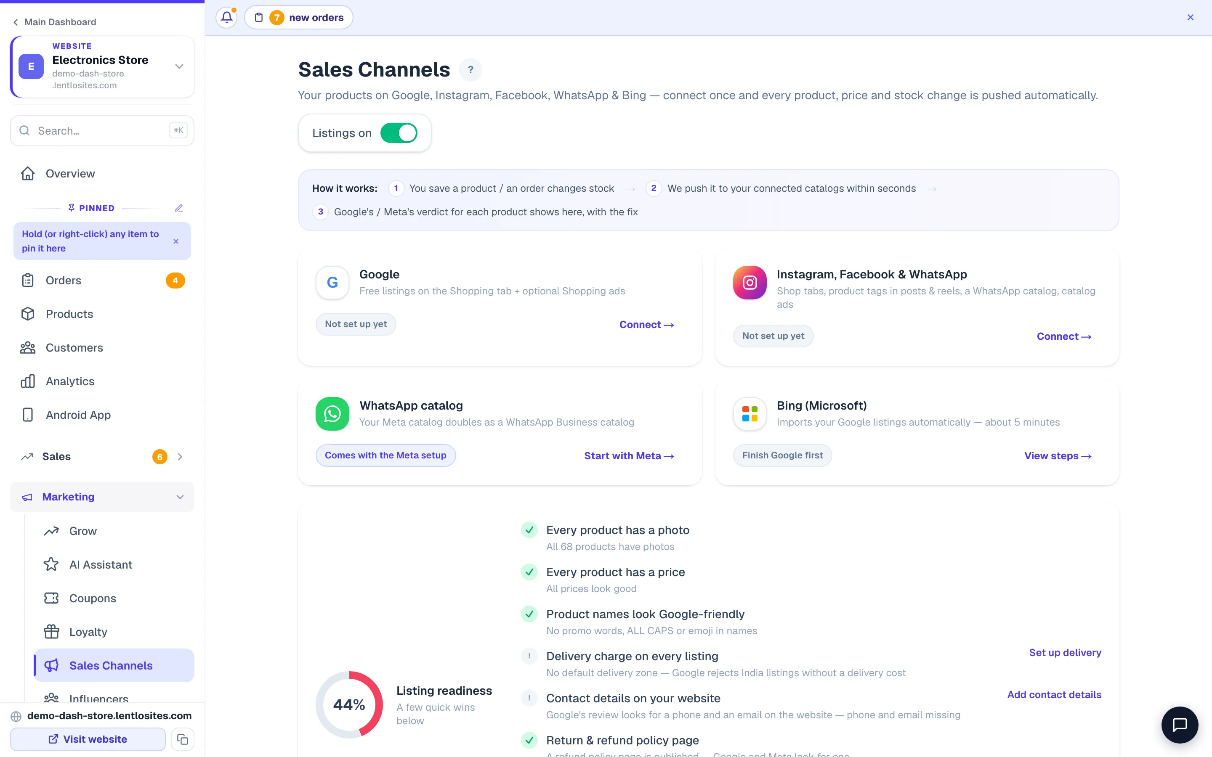Click Start with Meta link
Image resolution: width=1212 pixels, height=757 pixels.
point(629,455)
